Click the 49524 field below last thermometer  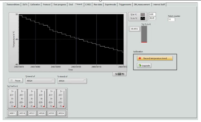(x=61, y=113)
